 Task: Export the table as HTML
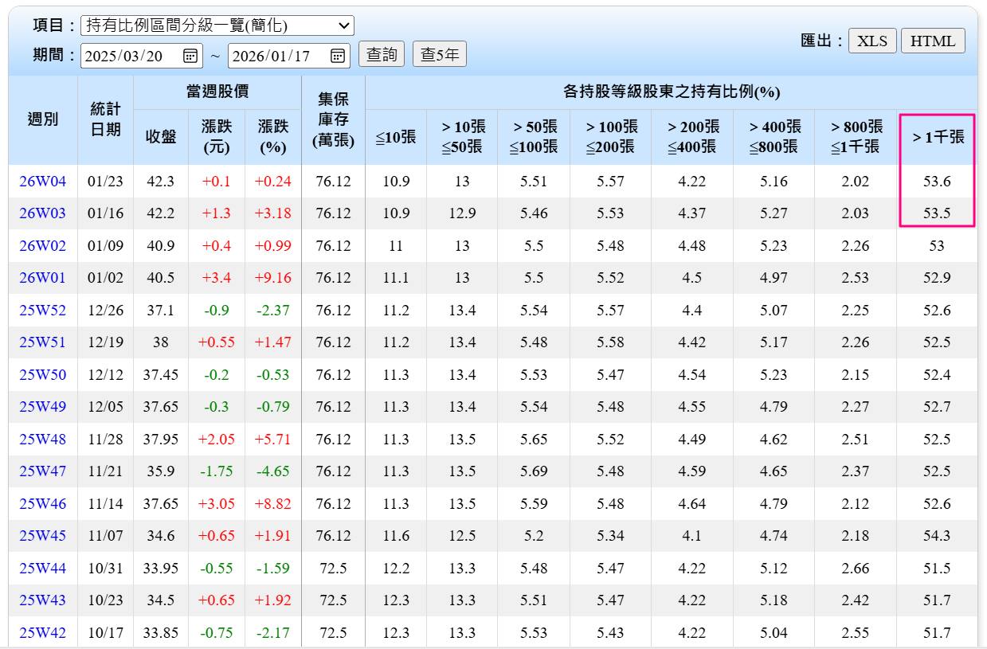point(933,41)
